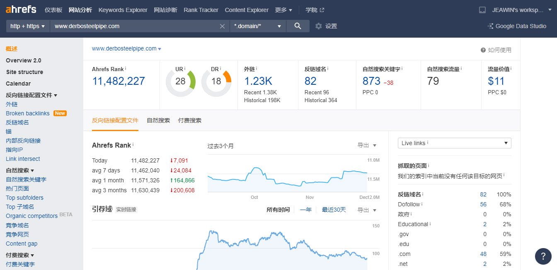The image size is (557, 270).
Task: Open the Live links dropdown
Action: coord(454,143)
